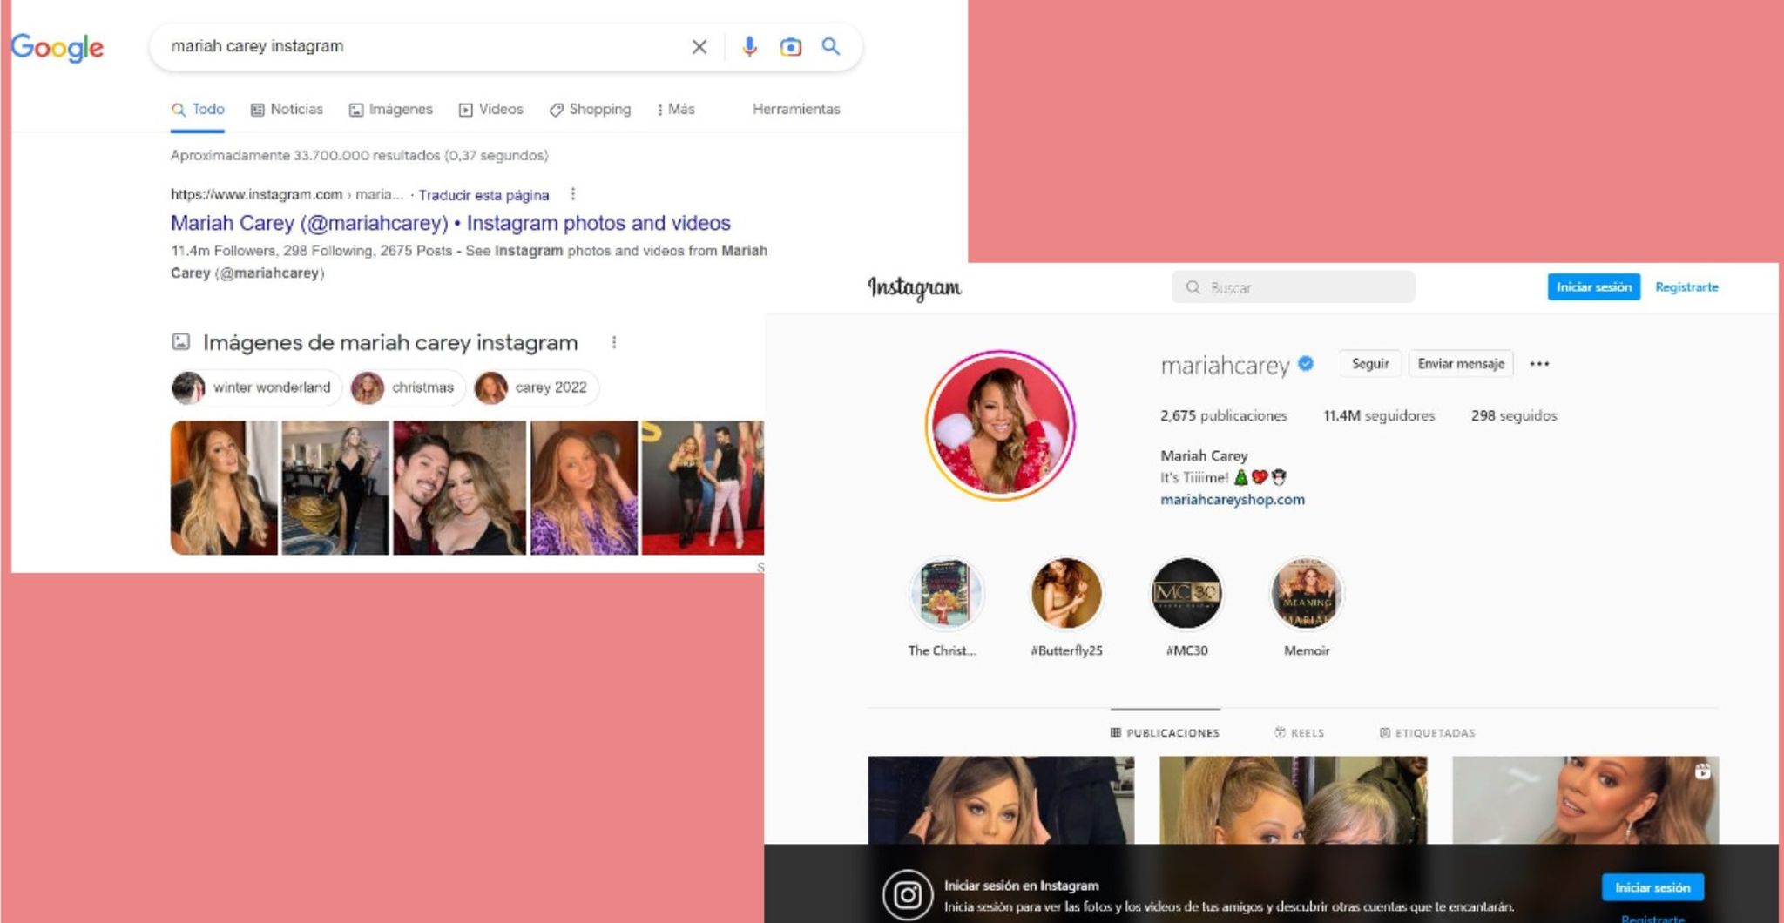
Task: Click the instagram.com result URL
Action: [287, 195]
